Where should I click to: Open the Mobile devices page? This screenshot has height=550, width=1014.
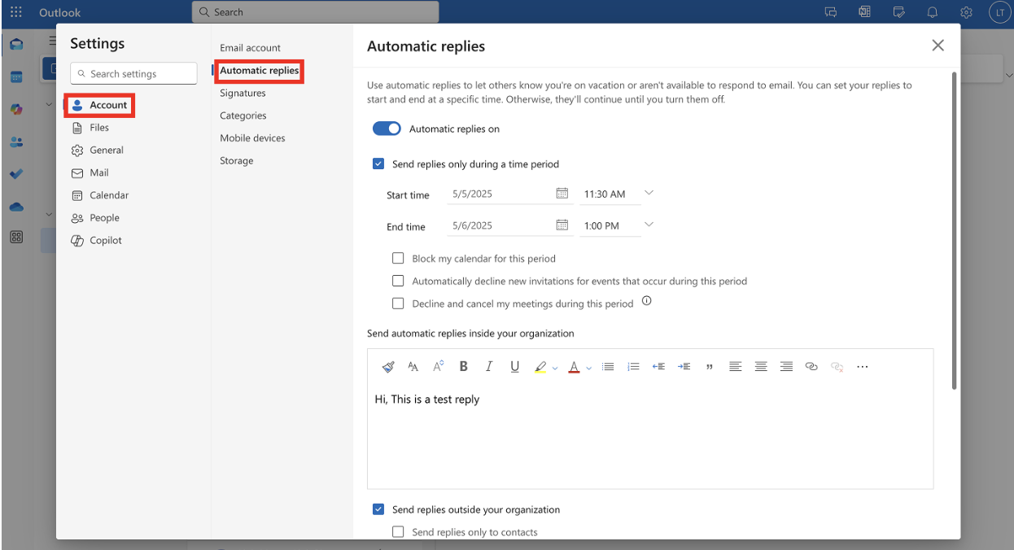coord(252,138)
